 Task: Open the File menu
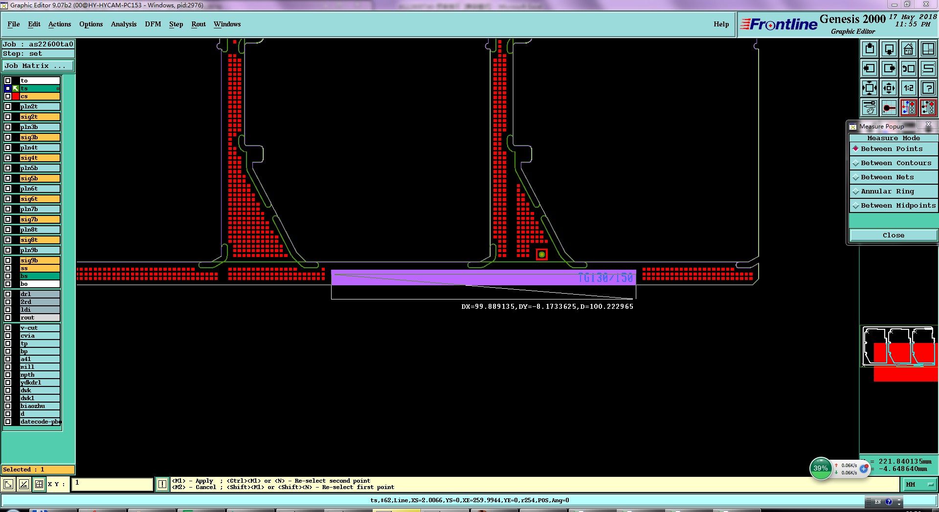click(14, 24)
